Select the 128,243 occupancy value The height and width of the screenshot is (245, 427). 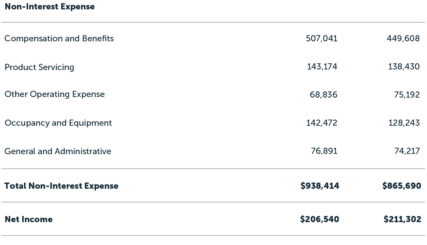[x=404, y=123]
